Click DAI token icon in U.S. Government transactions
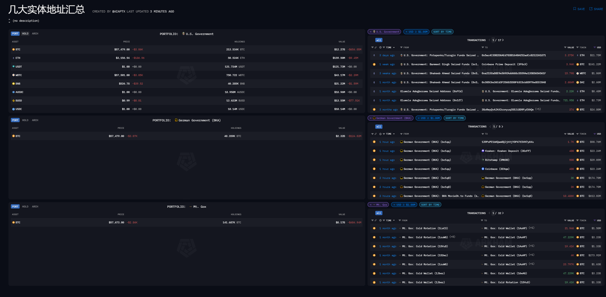Viewport: 606px width, 297px height. (578, 82)
